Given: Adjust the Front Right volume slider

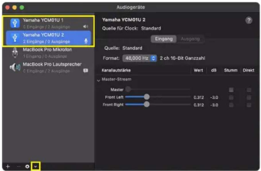Looking at the screenshot, I should point(157,105).
